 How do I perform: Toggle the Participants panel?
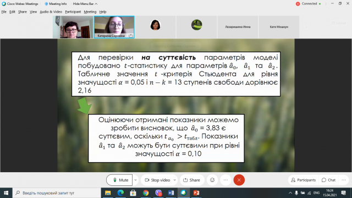(303, 180)
